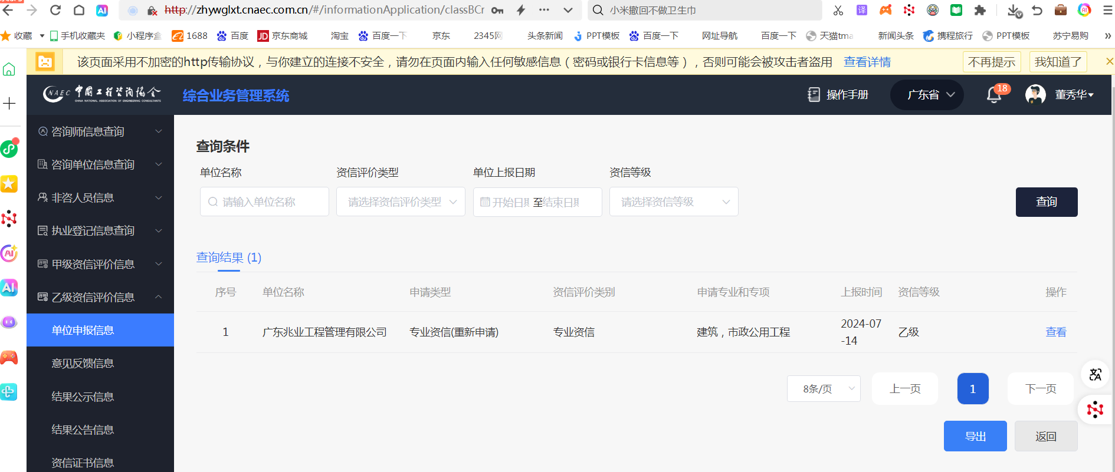Image resolution: width=1115 pixels, height=472 pixels.
Task: Open 查看详情 link in warning bar
Action: (867, 62)
